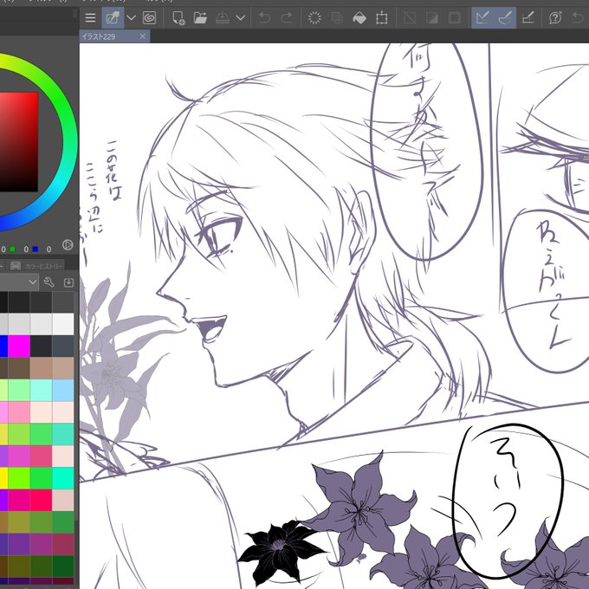Click the Clear Outside Selection icon

(x=337, y=17)
